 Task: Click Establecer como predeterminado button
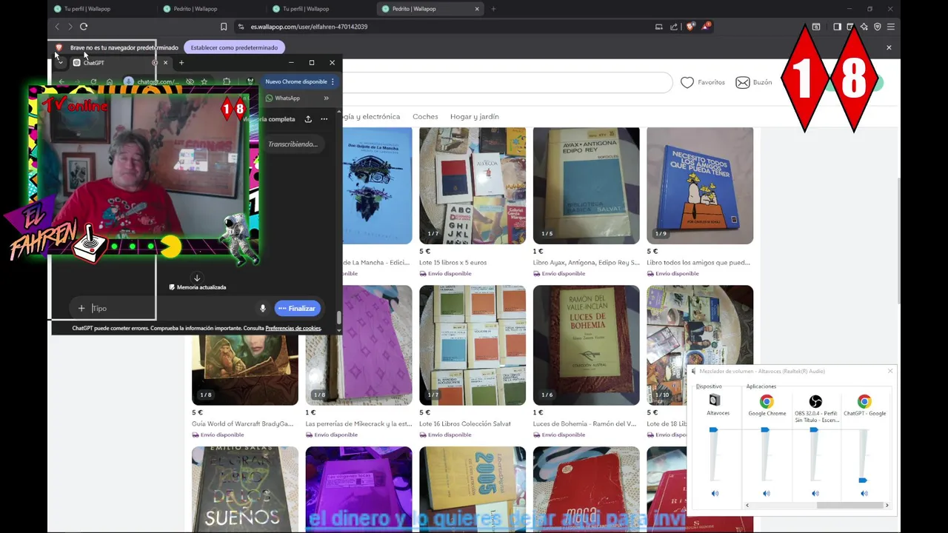click(234, 47)
